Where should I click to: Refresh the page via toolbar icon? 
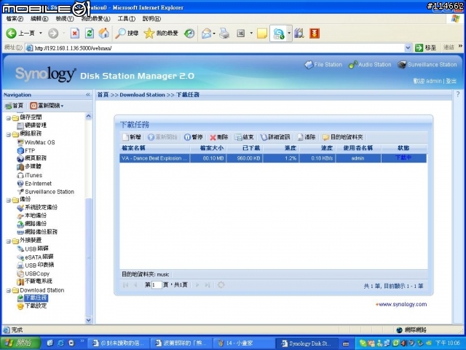coord(90,34)
